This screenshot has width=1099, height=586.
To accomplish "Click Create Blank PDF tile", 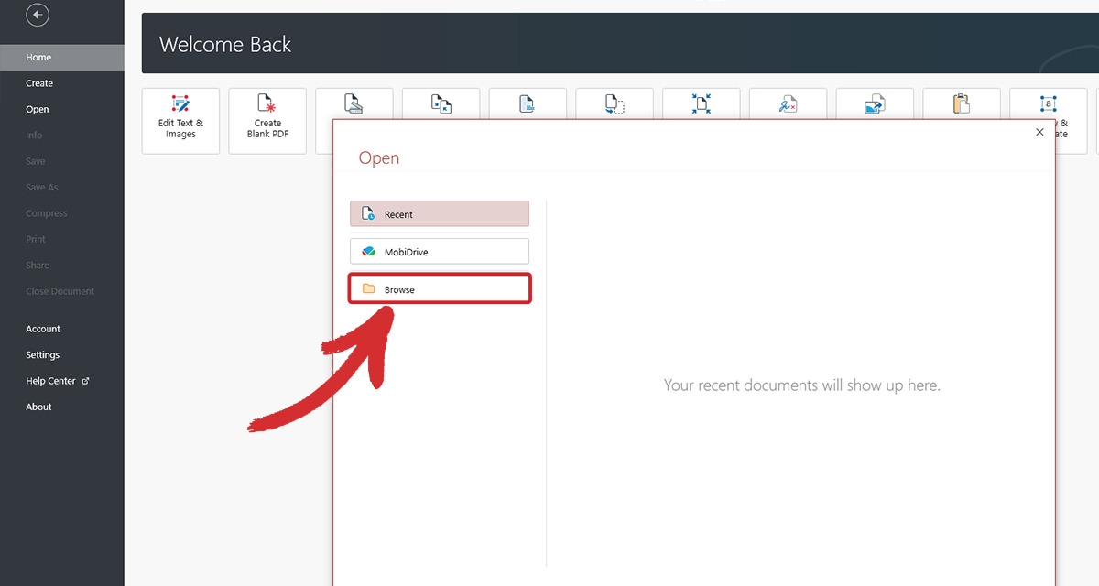I will [x=267, y=121].
